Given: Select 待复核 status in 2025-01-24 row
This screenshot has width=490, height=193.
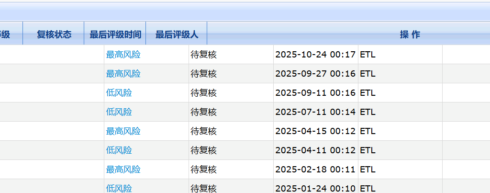Looking at the screenshot, I should coord(203,188).
